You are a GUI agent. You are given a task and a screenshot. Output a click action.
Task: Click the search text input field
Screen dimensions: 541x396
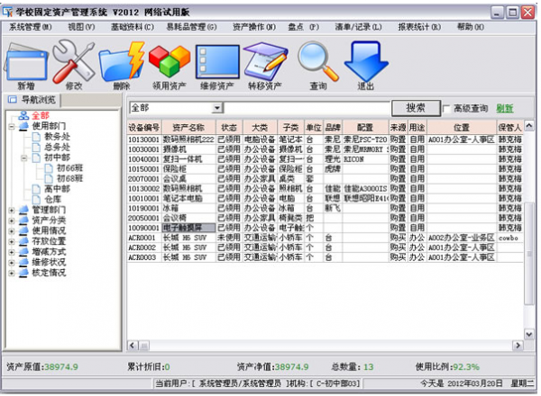tap(307, 108)
